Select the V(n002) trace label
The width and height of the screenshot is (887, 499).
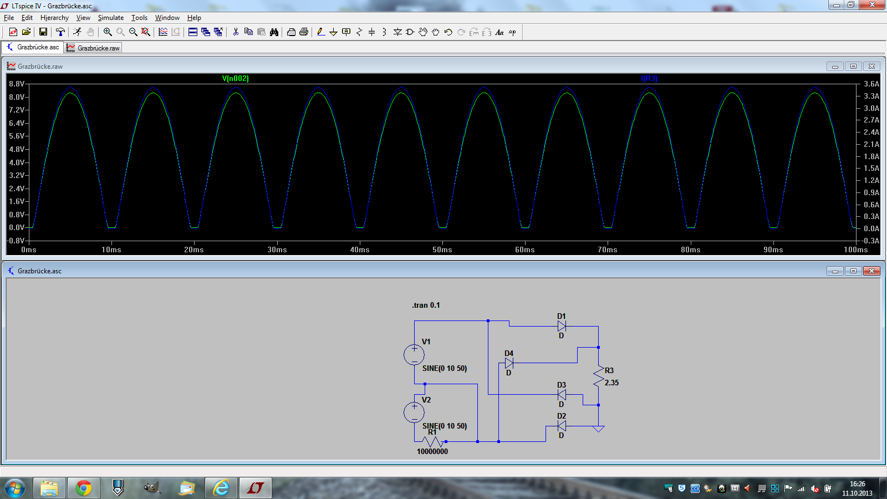[236, 79]
